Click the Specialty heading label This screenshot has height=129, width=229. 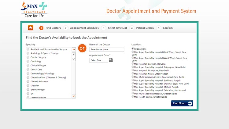[x=31, y=45]
